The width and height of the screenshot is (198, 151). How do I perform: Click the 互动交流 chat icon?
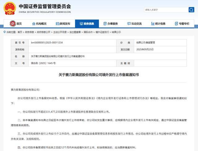pyautogui.click(x=129, y=24)
